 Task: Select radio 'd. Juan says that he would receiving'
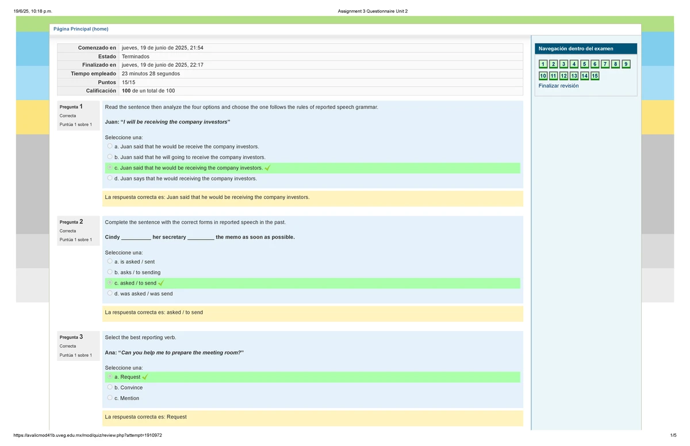coord(110,179)
